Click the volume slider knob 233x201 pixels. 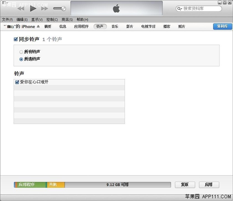[63, 9]
